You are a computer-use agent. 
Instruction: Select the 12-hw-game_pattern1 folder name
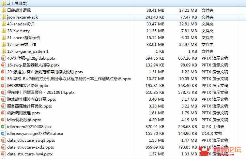[28, 51]
